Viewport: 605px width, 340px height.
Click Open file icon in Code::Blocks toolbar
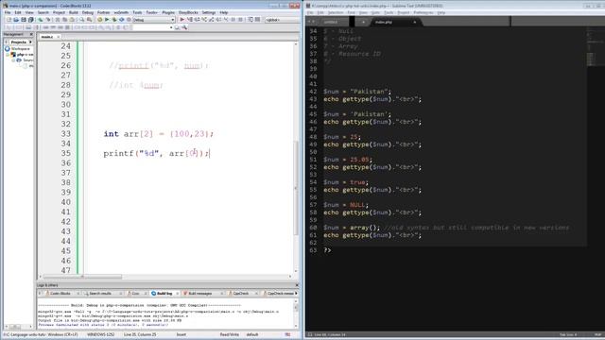(16, 20)
